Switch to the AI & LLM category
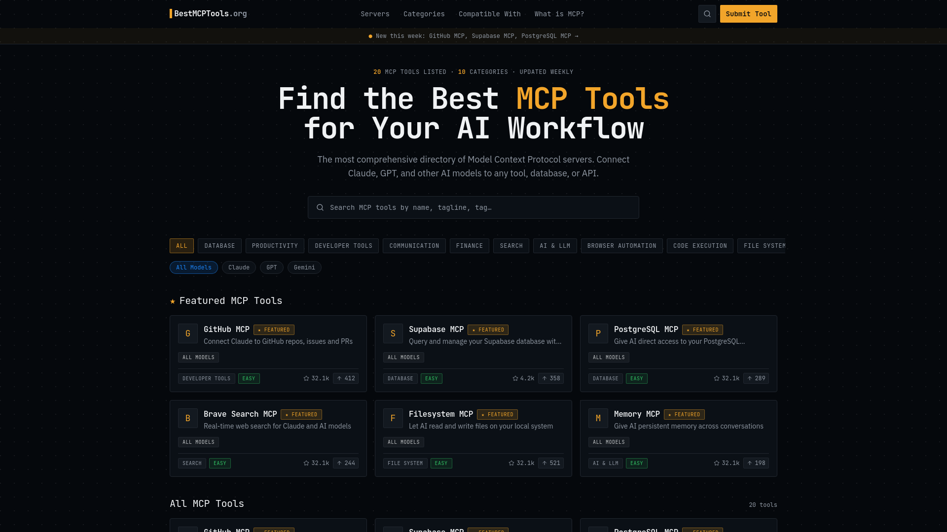 point(555,246)
